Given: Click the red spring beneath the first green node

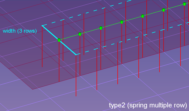Looking at the screenshot, I should pos(59,62).
